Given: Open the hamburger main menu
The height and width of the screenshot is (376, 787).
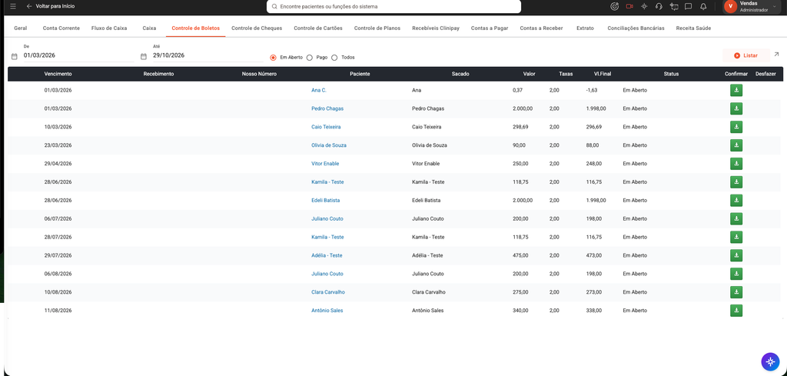Looking at the screenshot, I should tap(13, 6).
